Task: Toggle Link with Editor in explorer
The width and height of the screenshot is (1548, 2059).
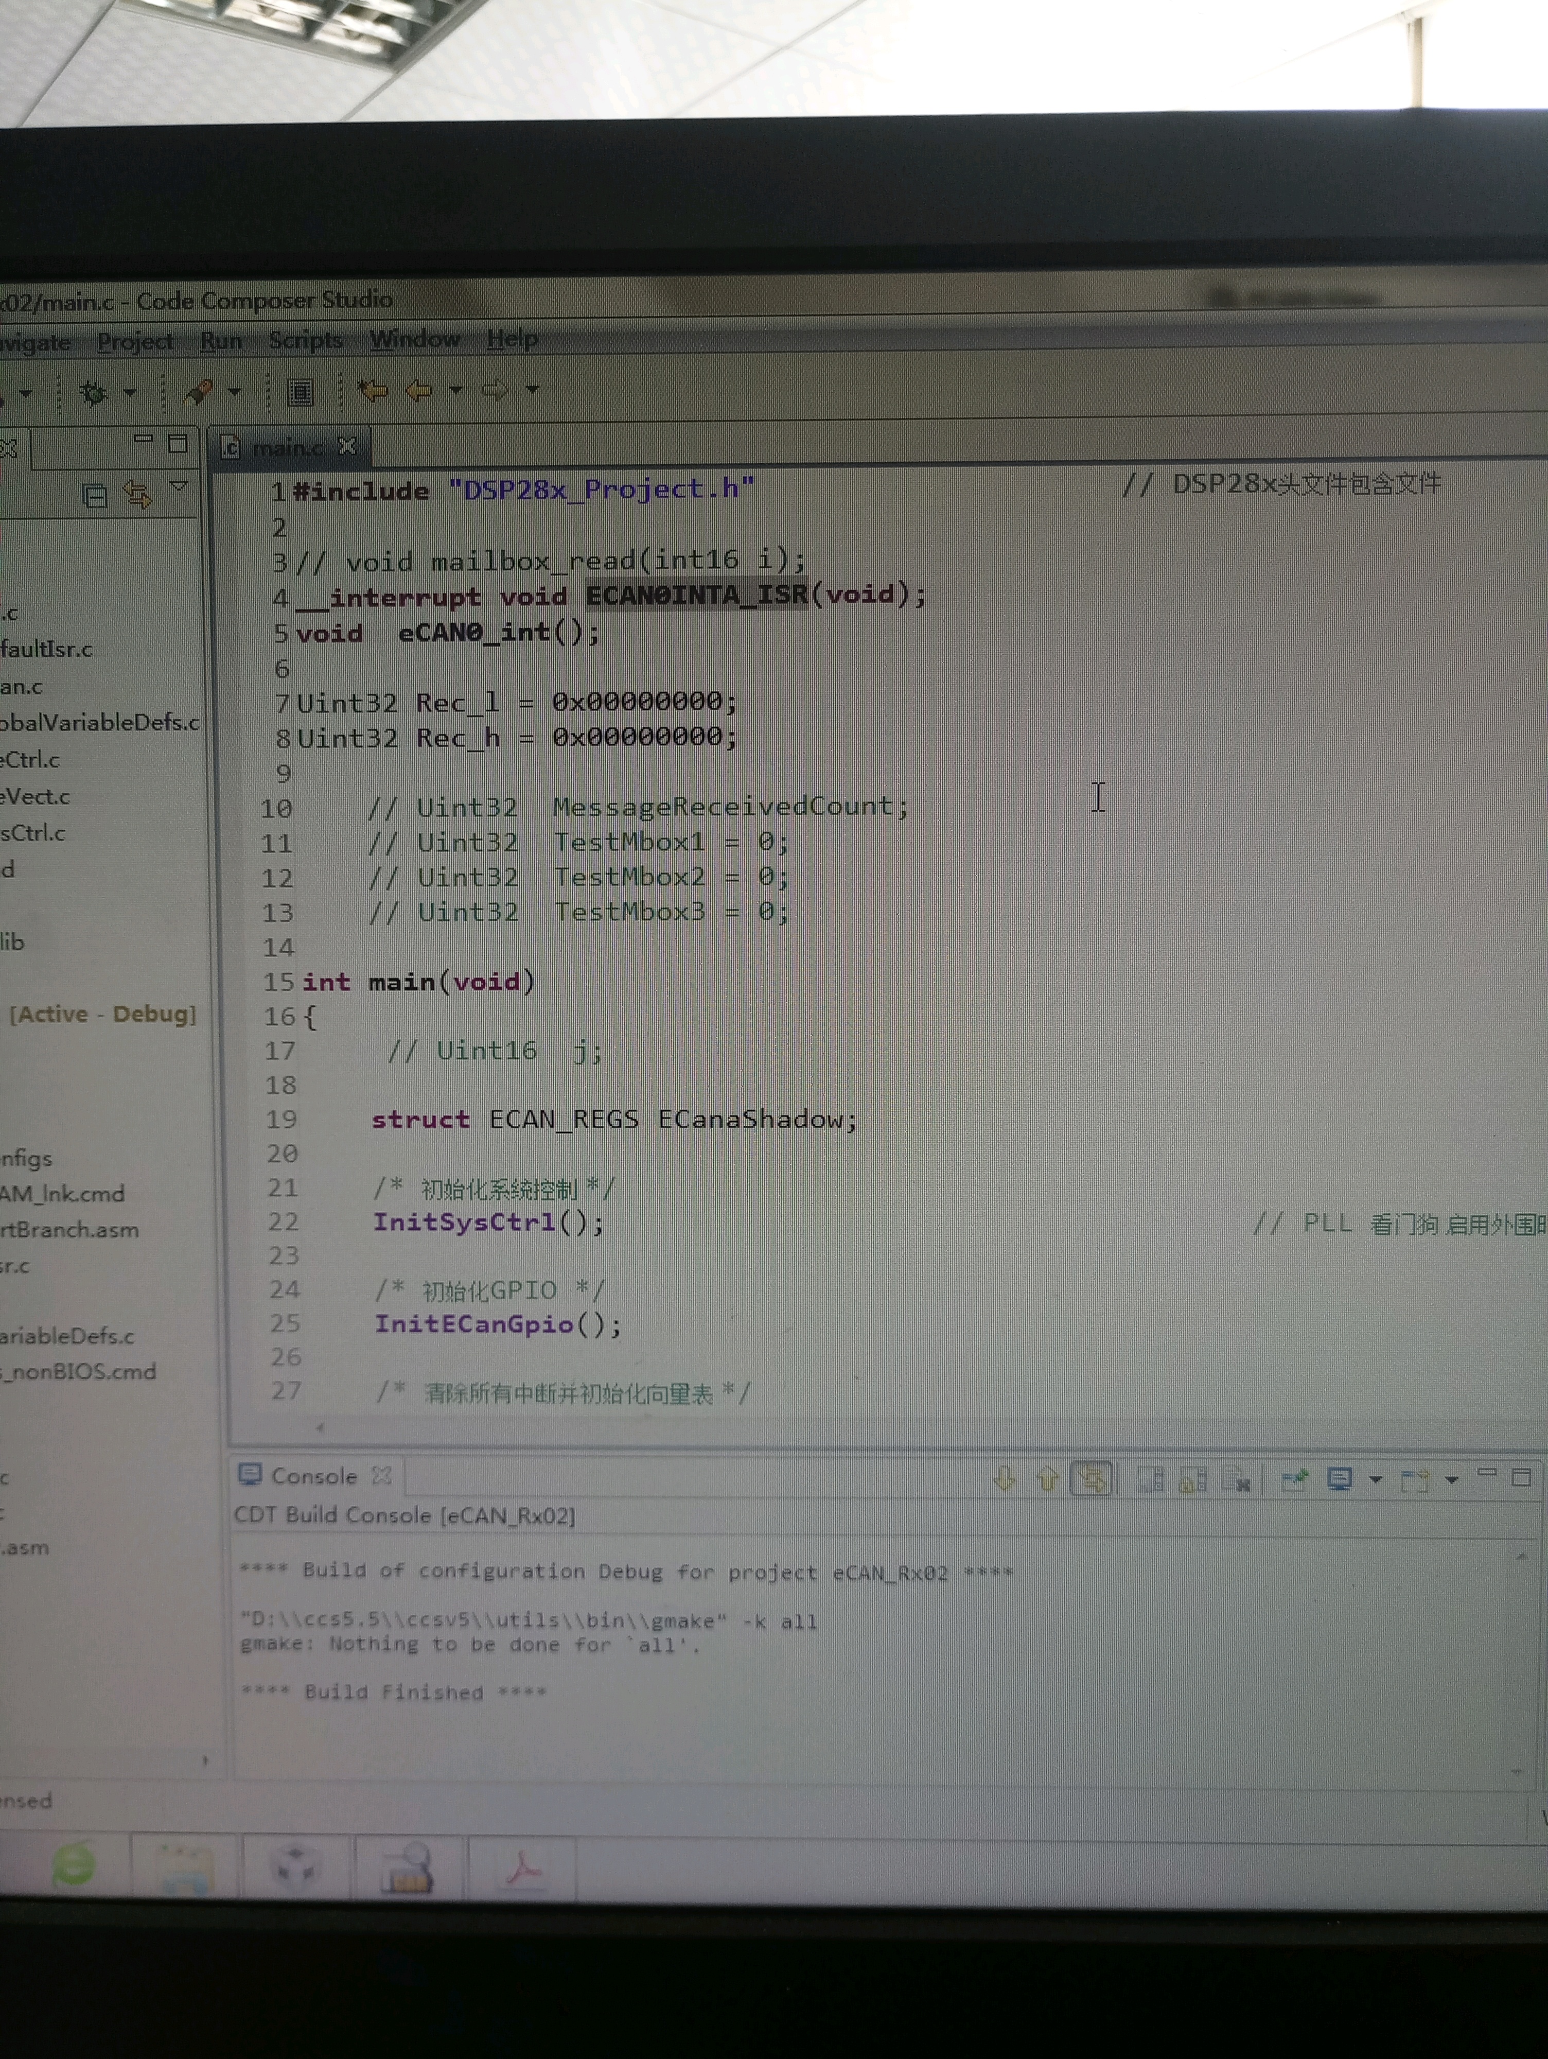Action: 138,494
